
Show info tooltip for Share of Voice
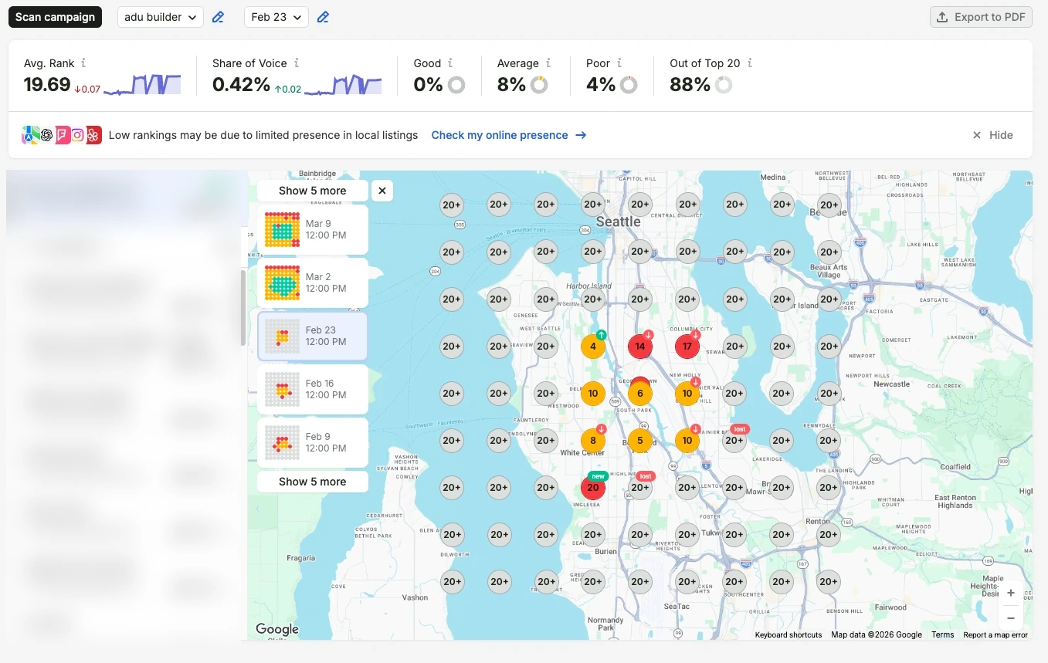tap(297, 63)
